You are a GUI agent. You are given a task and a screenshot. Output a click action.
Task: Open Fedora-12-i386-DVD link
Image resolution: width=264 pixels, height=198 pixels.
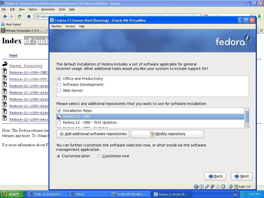[29, 79]
